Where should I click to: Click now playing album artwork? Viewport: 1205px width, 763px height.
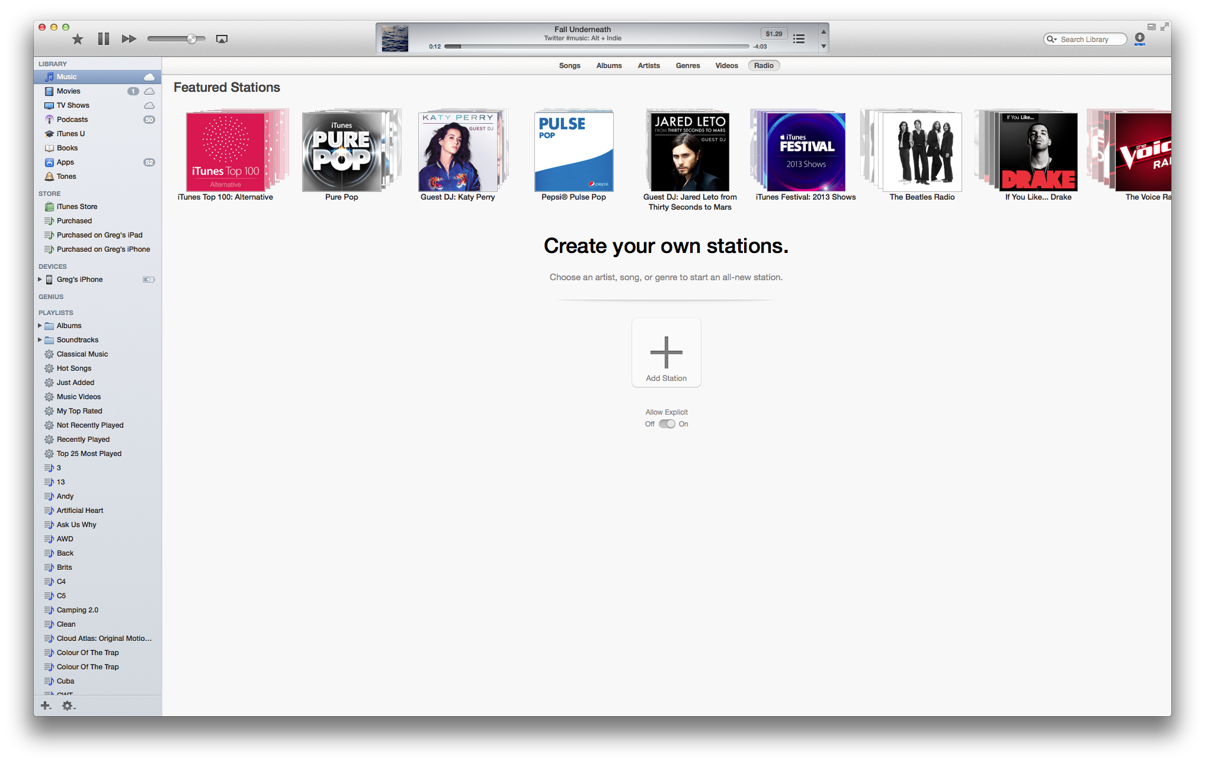click(395, 39)
